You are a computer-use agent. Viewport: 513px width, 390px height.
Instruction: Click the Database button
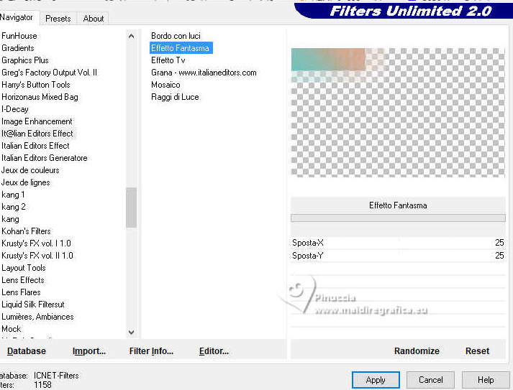coord(27,351)
